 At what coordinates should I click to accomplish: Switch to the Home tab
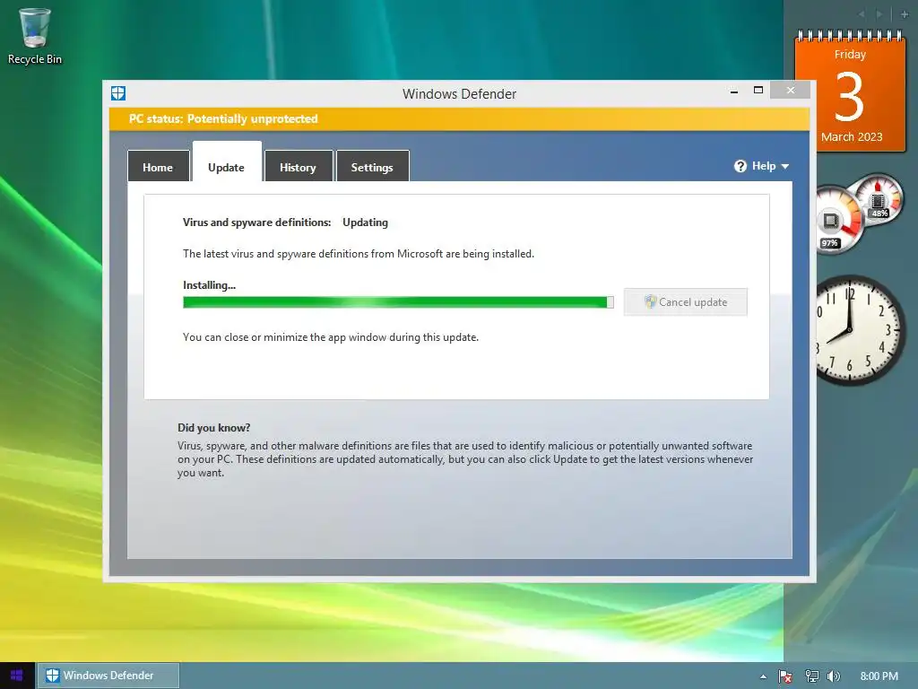click(158, 166)
